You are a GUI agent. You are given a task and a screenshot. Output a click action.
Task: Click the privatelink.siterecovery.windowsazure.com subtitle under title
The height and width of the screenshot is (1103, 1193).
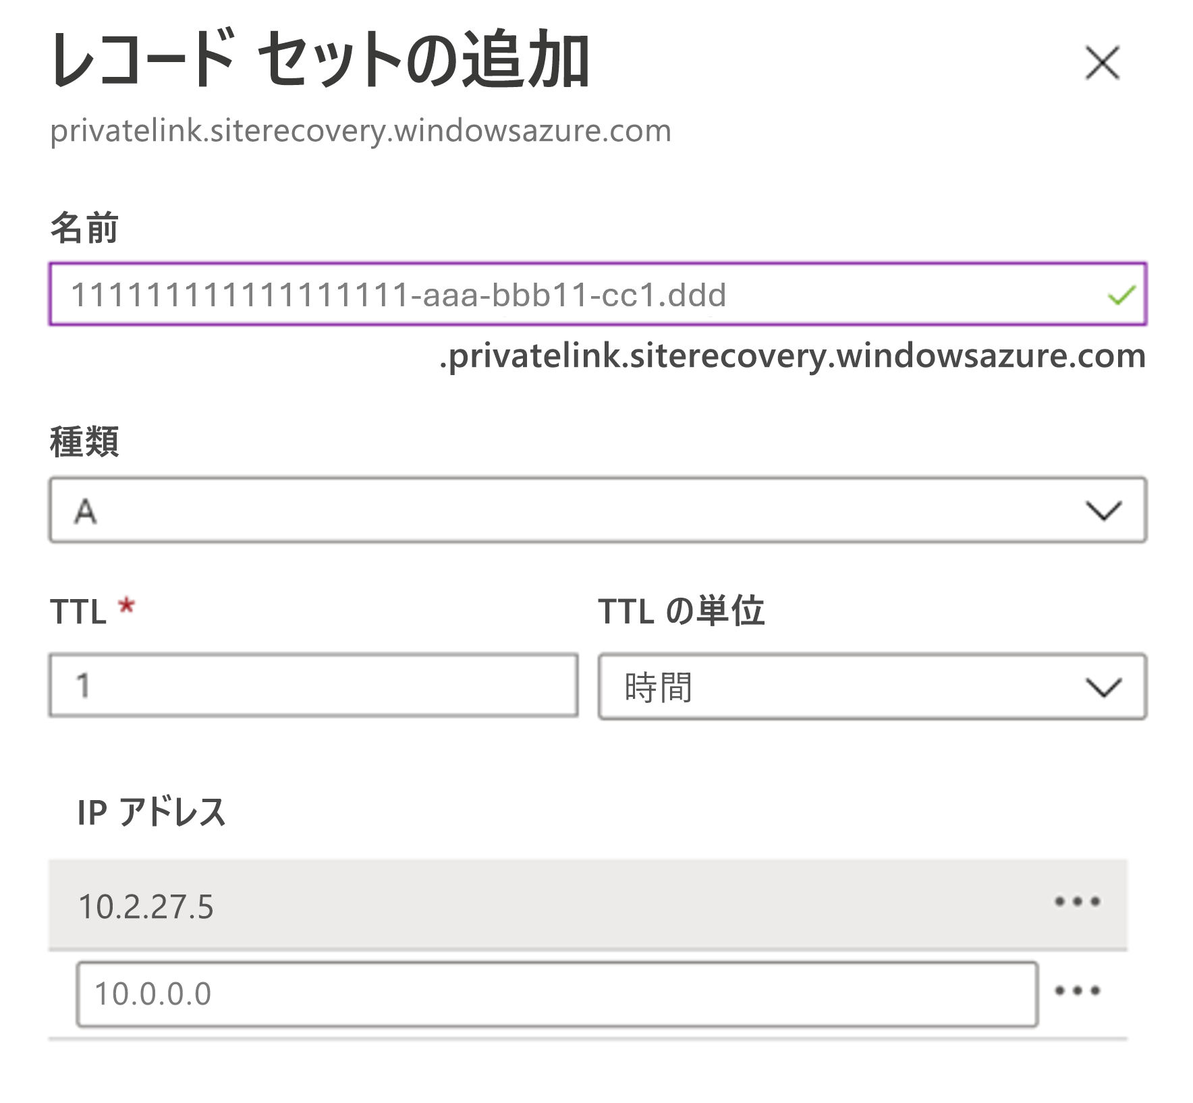pos(361,131)
